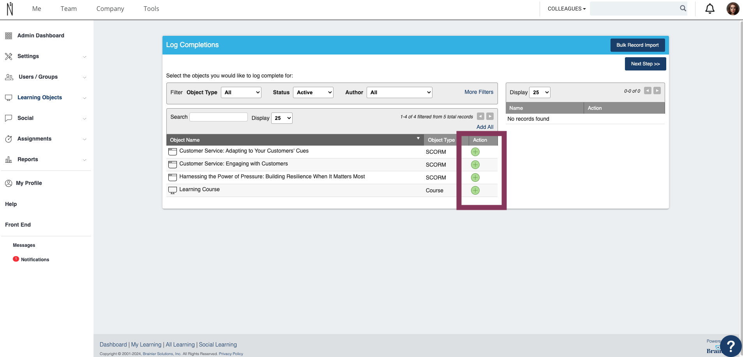Open the help question mark bubble
The height and width of the screenshot is (357, 743).
(731, 346)
